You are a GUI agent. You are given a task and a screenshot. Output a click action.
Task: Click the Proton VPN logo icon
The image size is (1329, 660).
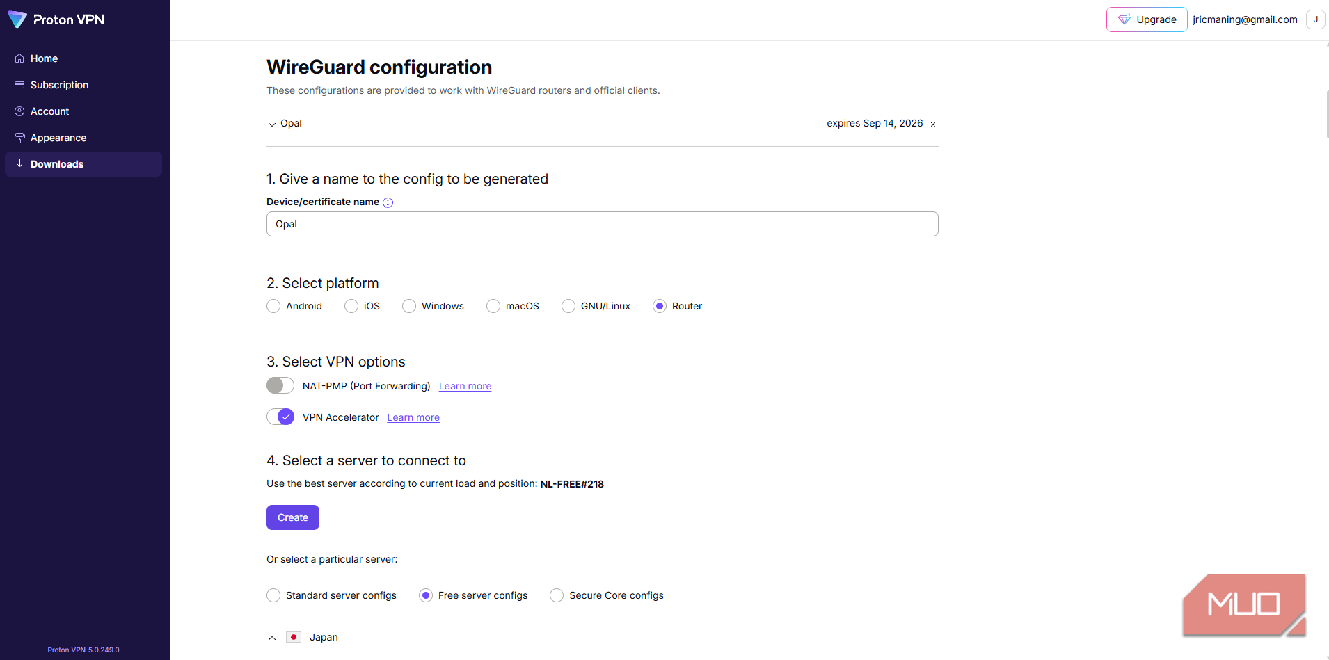17,19
